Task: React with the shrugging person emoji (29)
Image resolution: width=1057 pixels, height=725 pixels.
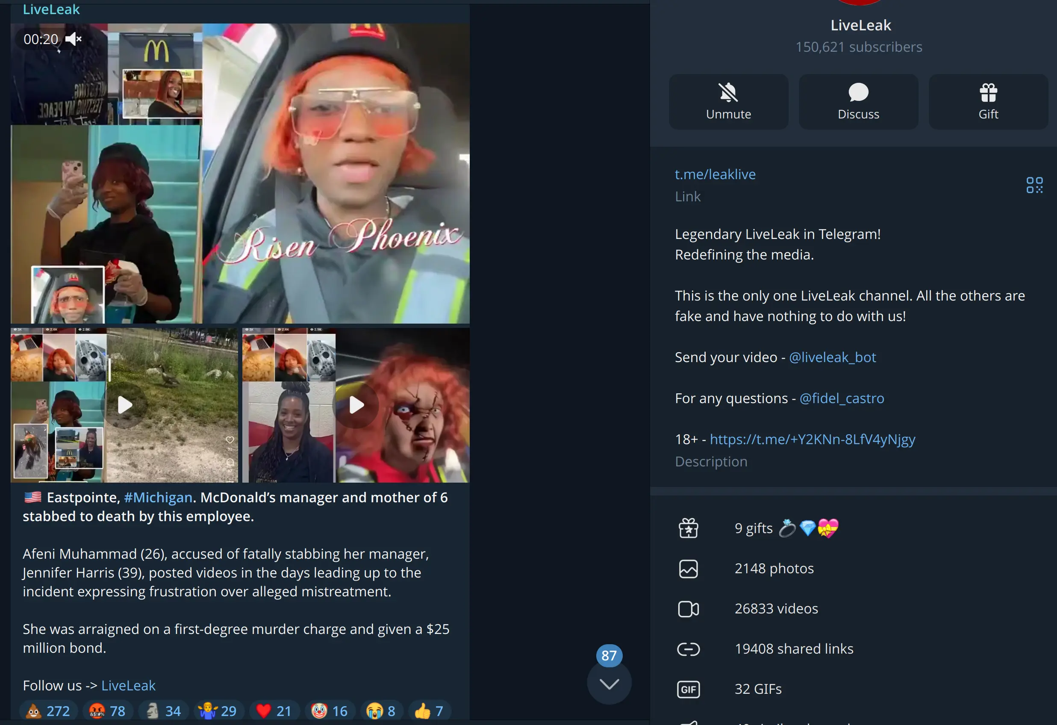Action: [x=219, y=711]
